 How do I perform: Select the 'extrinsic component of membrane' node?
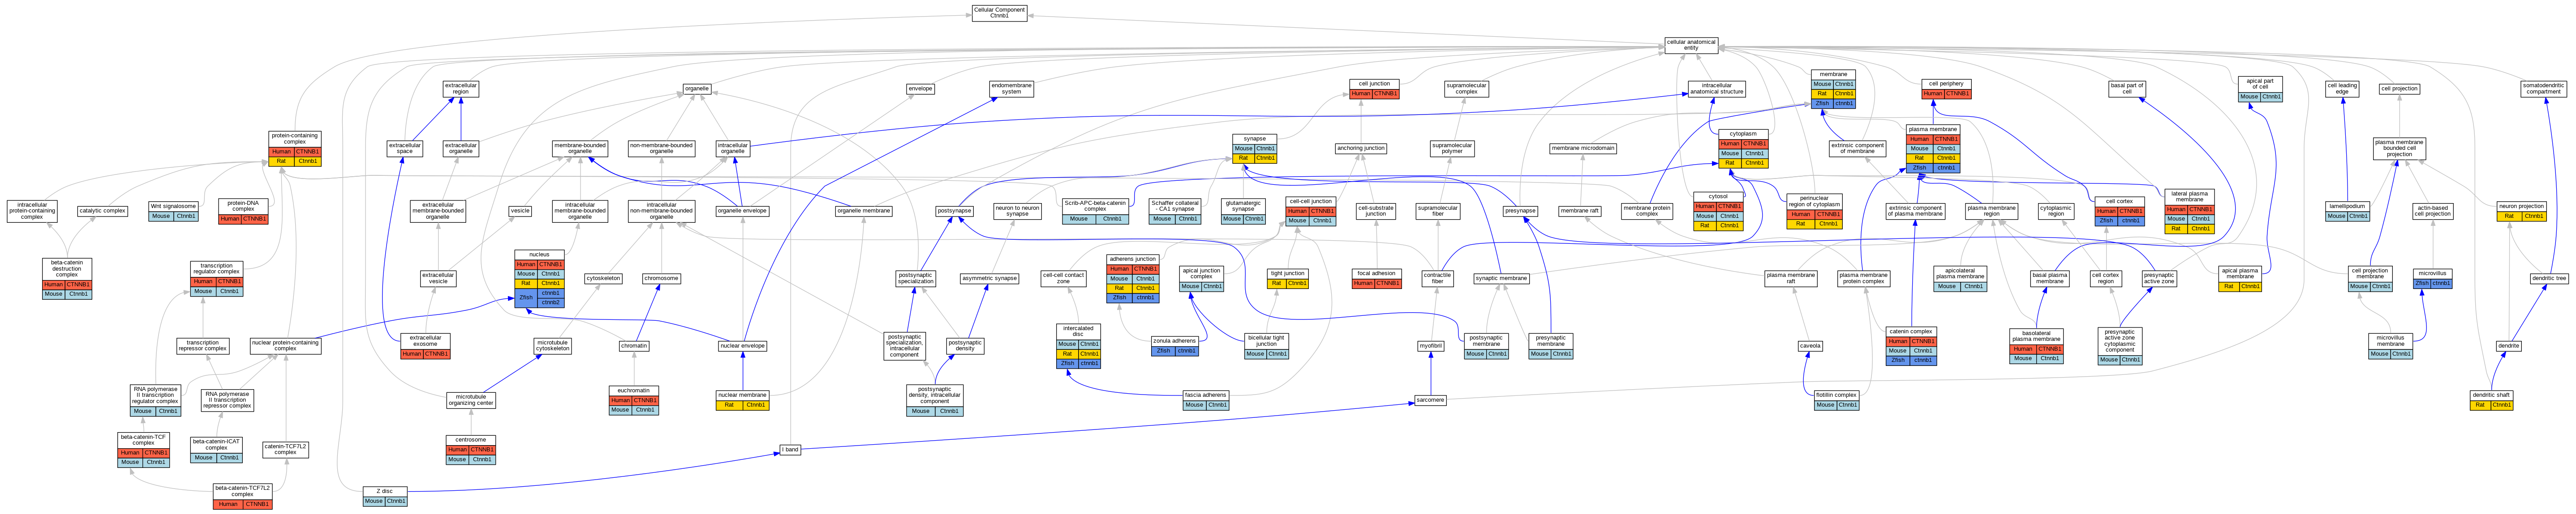tap(1857, 148)
